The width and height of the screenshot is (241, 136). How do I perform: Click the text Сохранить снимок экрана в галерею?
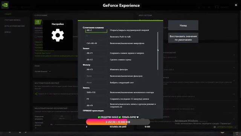point(127,53)
